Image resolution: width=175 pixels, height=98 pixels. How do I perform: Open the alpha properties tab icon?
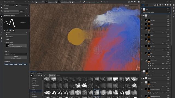(x=7, y=30)
